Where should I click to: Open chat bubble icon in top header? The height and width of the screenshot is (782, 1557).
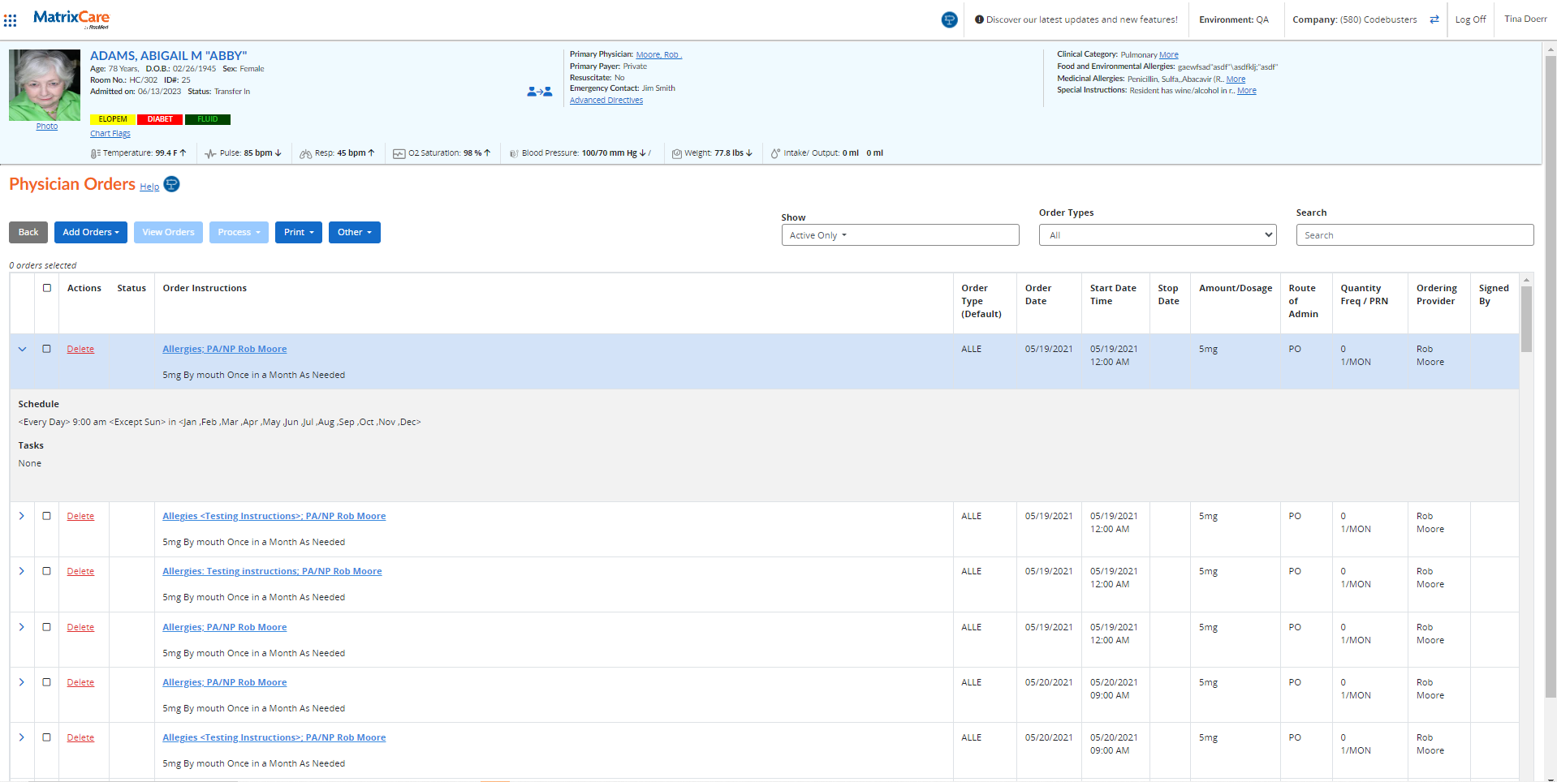(949, 19)
